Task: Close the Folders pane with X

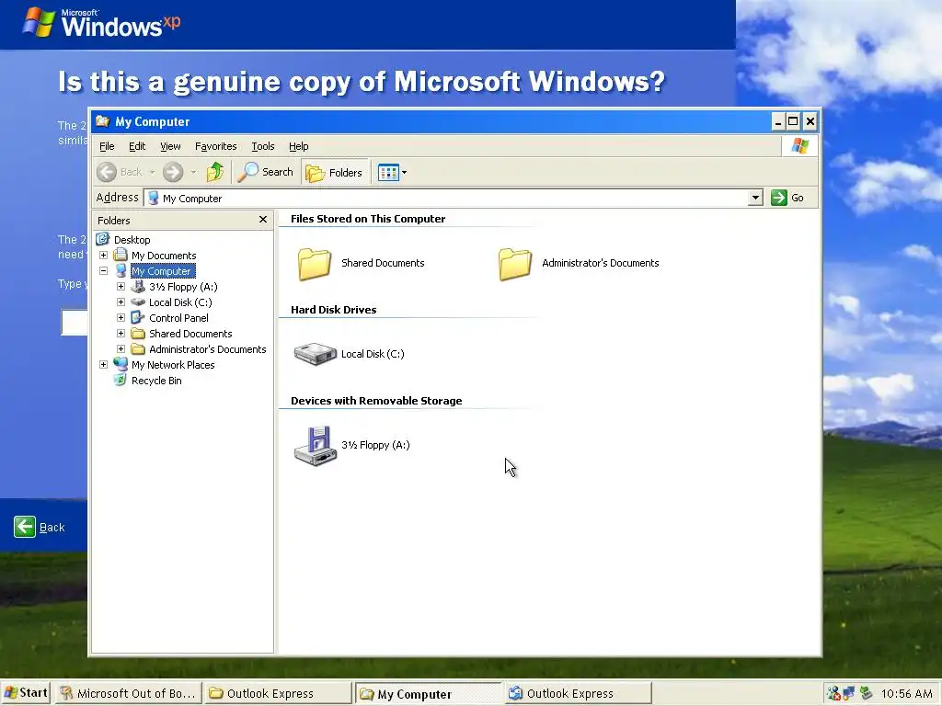Action: [262, 220]
